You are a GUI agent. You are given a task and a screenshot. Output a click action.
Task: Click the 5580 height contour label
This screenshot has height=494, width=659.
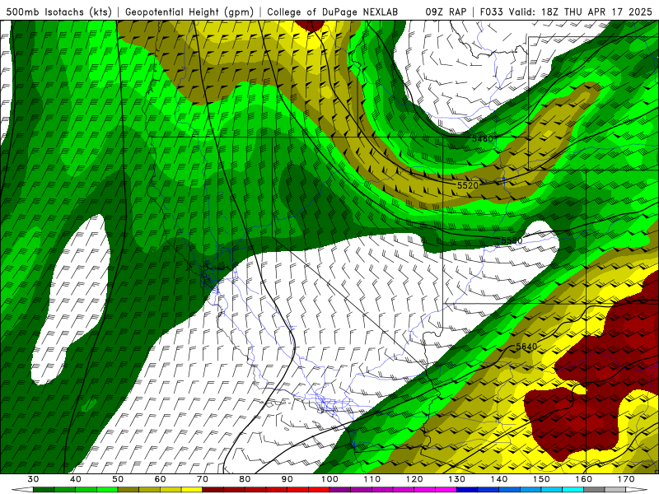tap(512, 240)
